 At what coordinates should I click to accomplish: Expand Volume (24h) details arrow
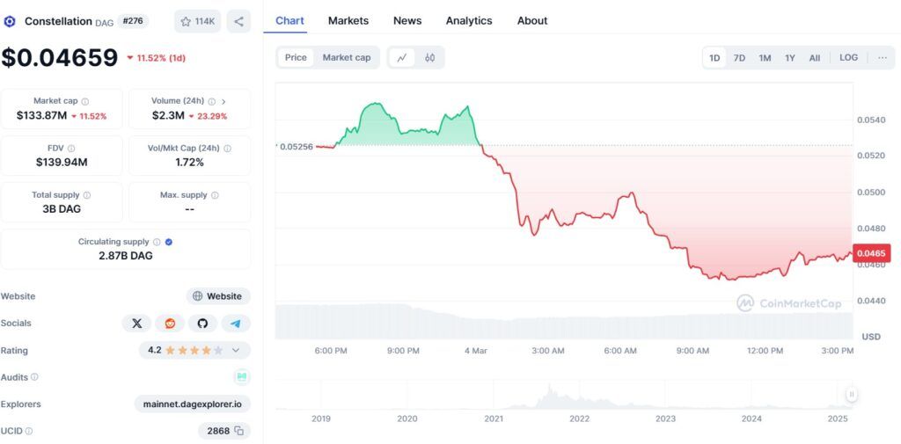coord(224,102)
